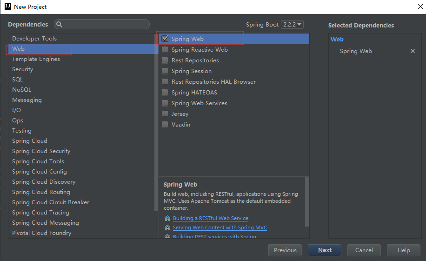426x261 pixels.
Task: Open the Building a RESTful Web Service link
Action: coord(211,218)
